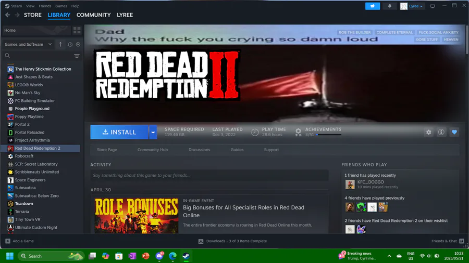Open the Support link
The image size is (469, 263).
(271, 150)
